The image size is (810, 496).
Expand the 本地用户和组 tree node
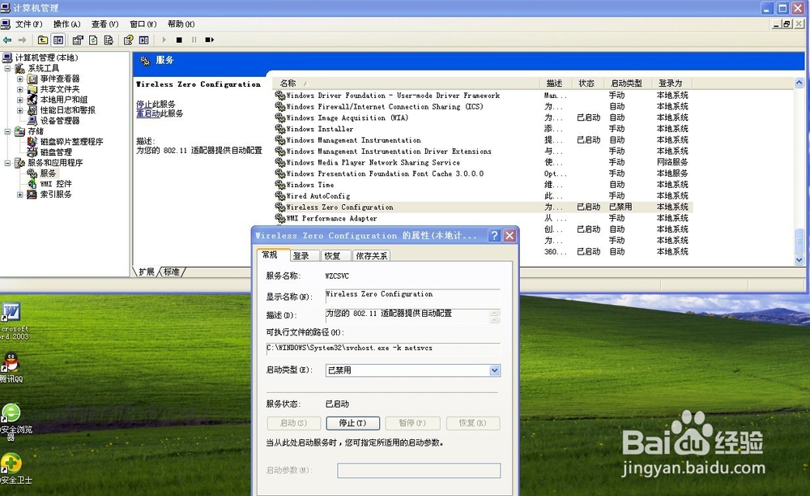[19, 99]
